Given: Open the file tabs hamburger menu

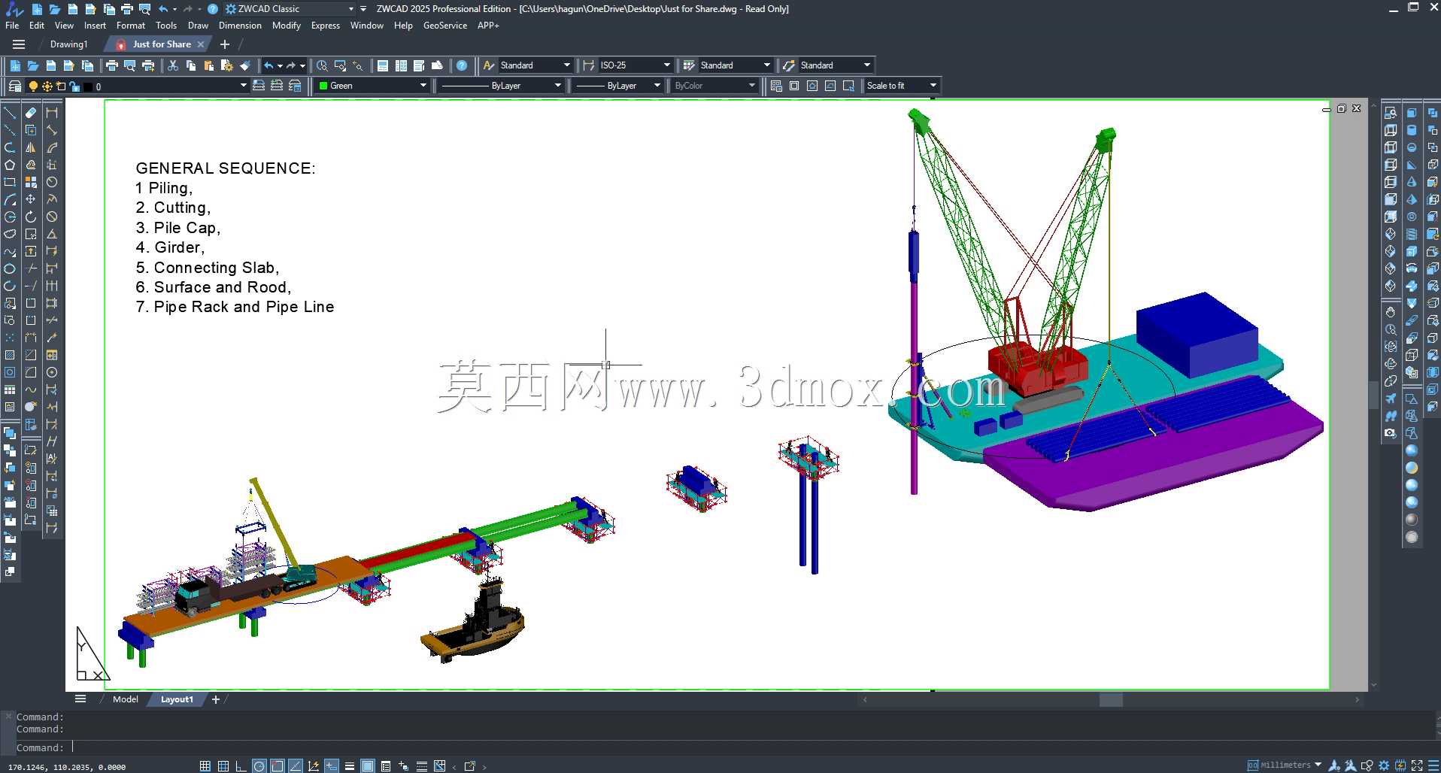Looking at the screenshot, I should click(19, 44).
